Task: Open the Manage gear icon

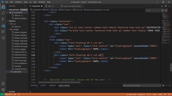Action: point(3,90)
